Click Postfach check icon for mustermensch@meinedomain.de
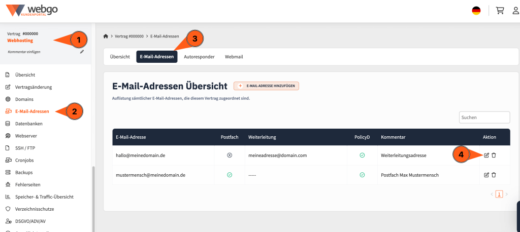 tap(229, 175)
